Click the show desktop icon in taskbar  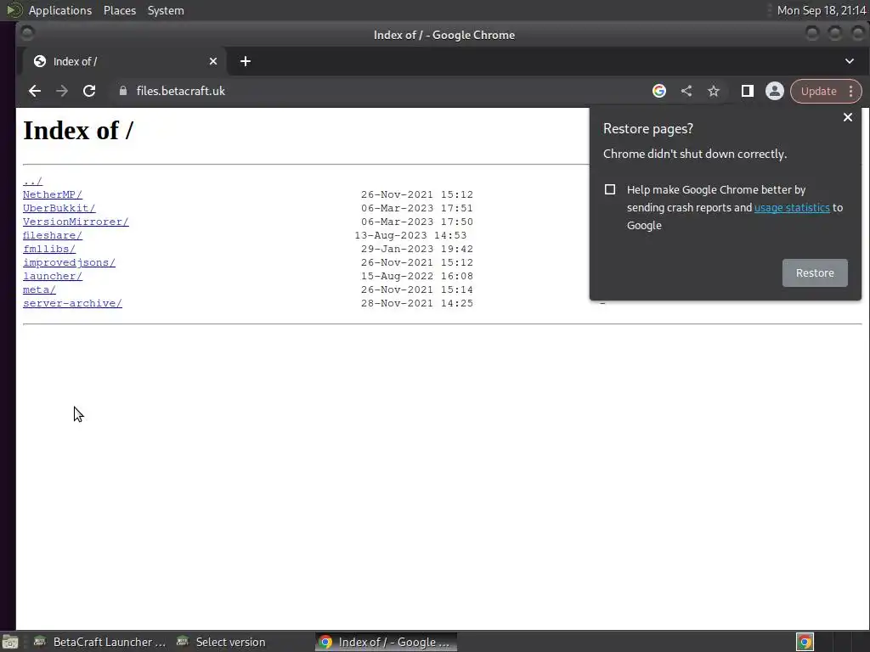pyautogui.click(x=10, y=642)
